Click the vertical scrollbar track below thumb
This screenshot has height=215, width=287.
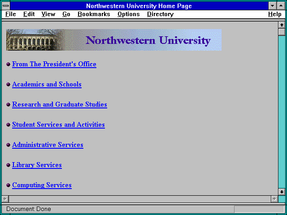(x=282, y=112)
